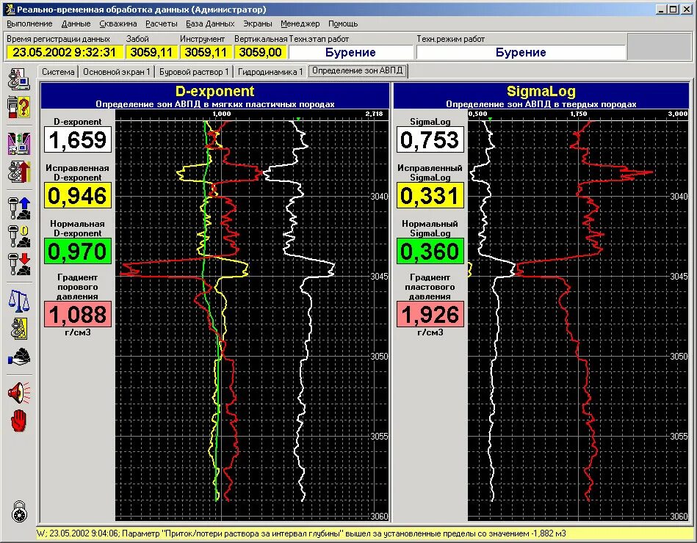
Task: Click the rig hook and computer icon
Action: 18,79
